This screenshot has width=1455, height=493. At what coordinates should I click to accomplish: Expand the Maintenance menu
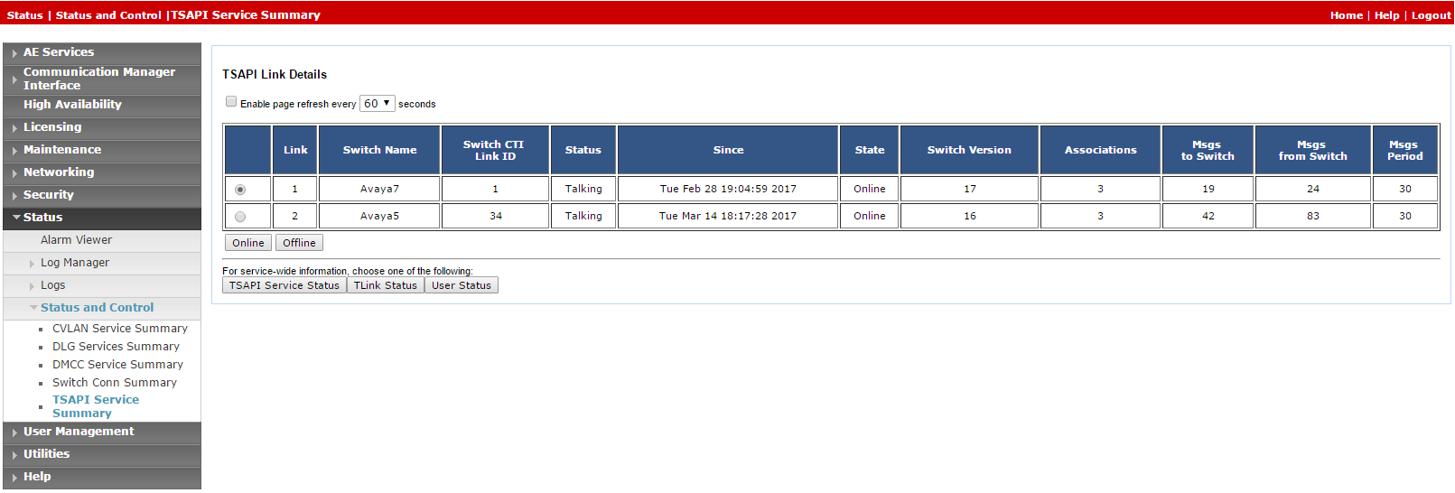(x=102, y=150)
